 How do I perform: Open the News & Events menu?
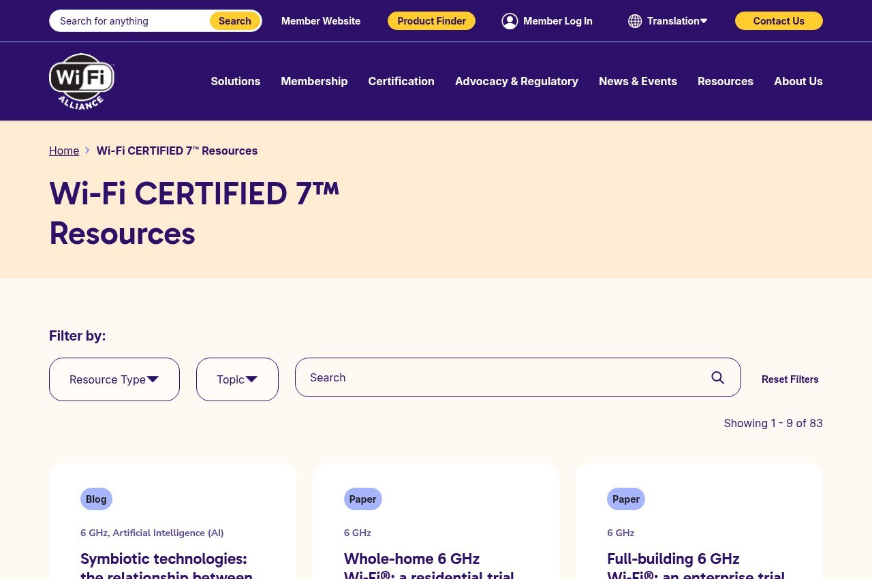638,81
